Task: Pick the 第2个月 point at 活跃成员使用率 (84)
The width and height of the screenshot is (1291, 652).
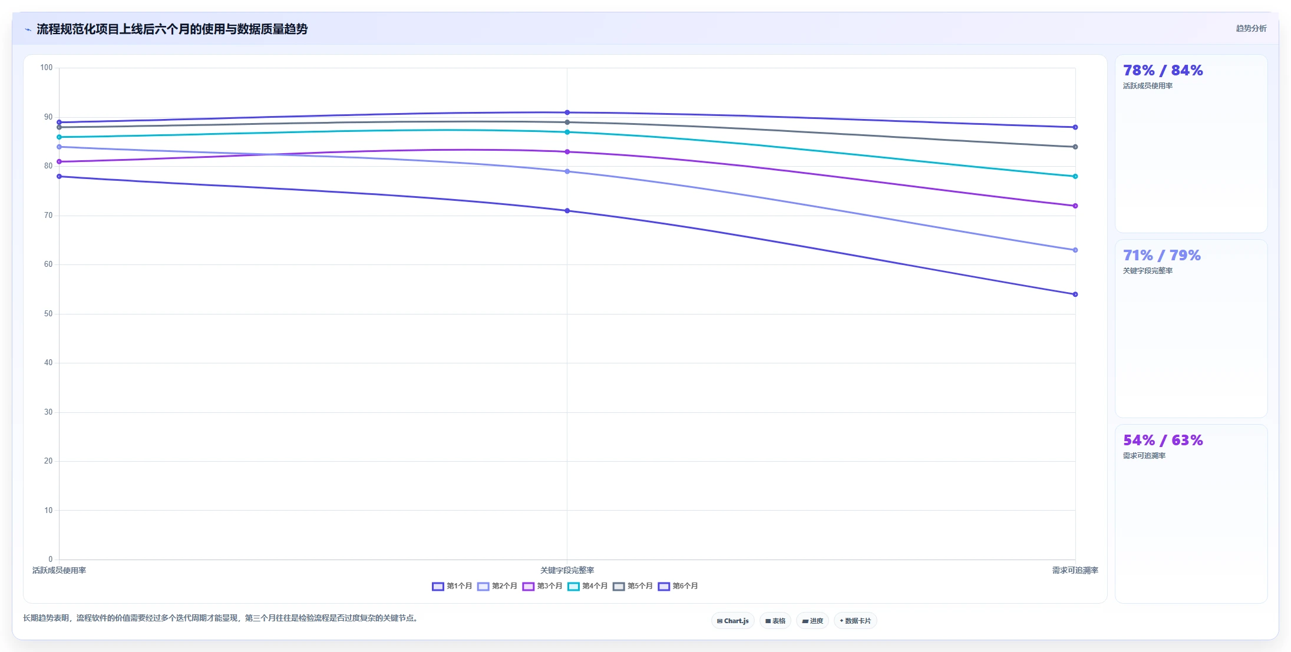Action: [59, 147]
